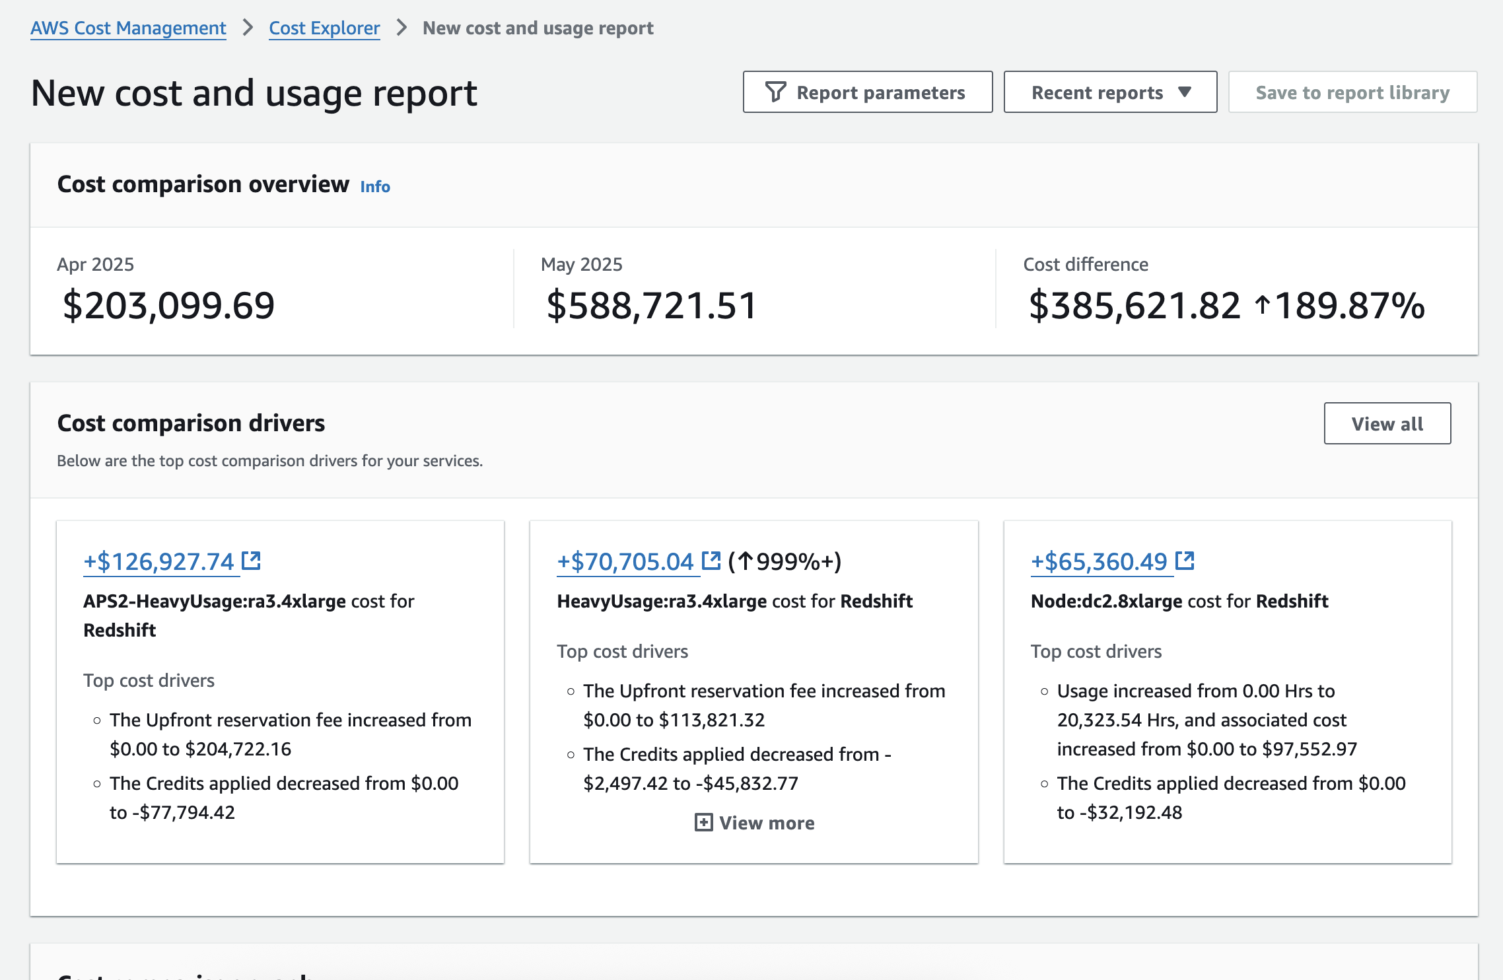The height and width of the screenshot is (980, 1503).
Task: Open the Report parameters panel
Action: (x=867, y=92)
